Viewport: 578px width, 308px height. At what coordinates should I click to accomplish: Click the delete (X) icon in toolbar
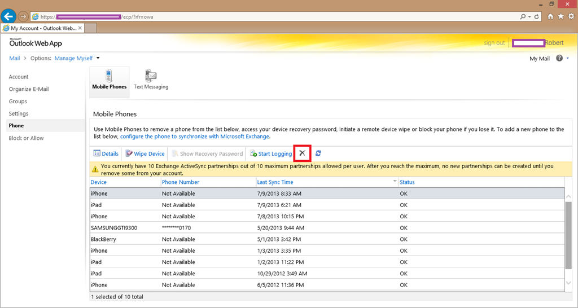[302, 153]
